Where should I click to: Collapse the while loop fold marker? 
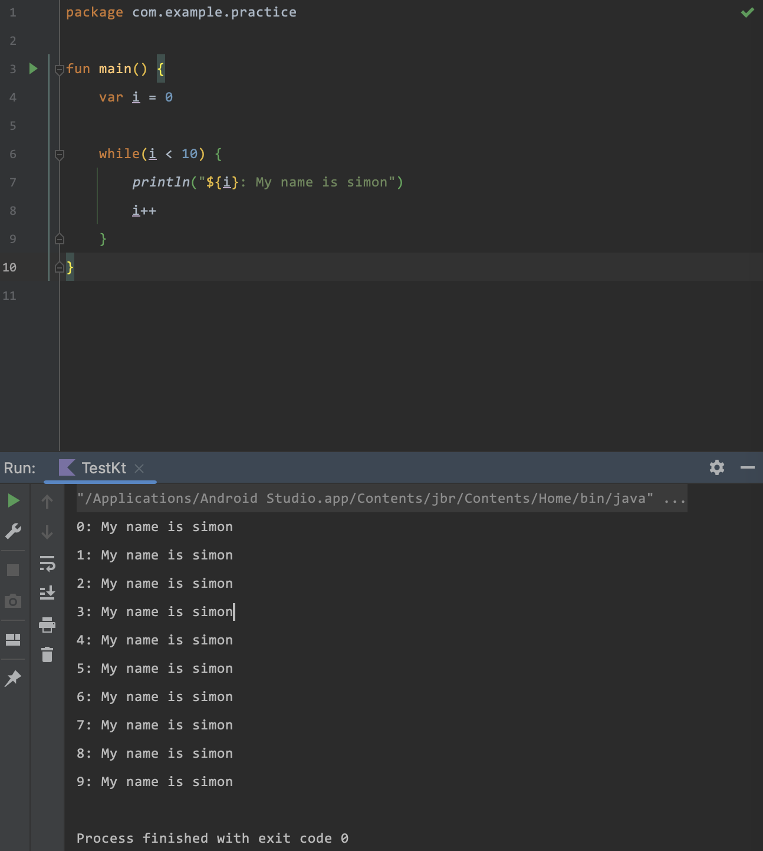click(x=60, y=155)
